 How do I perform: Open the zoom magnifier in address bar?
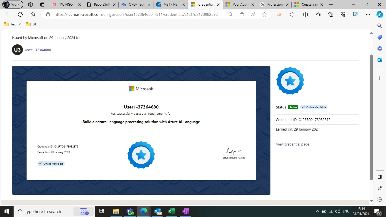[231, 14]
